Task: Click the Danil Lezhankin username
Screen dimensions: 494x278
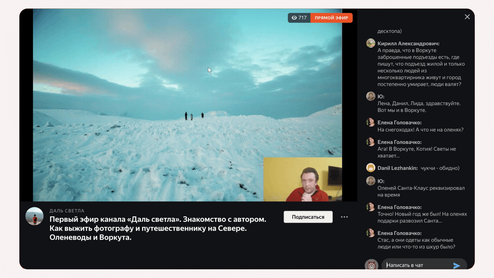Action: pos(397,168)
